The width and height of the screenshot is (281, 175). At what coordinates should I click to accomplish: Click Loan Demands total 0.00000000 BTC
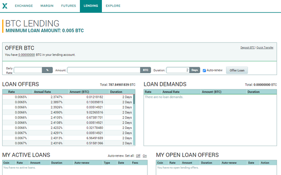click(261, 85)
